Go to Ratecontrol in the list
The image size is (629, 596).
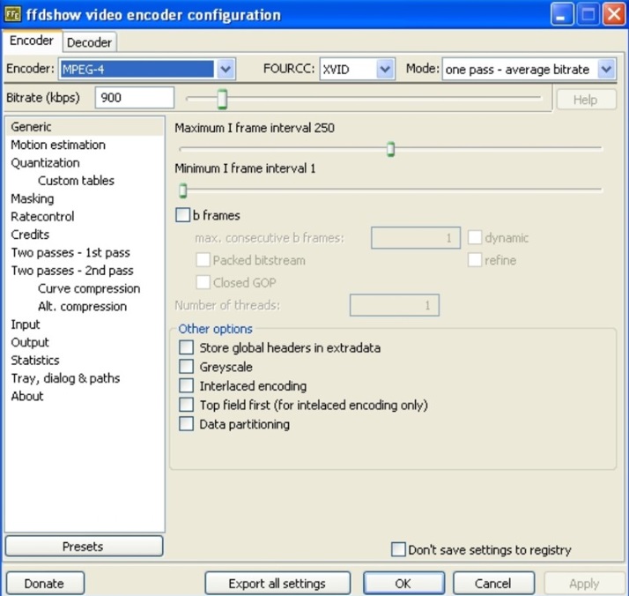point(42,217)
